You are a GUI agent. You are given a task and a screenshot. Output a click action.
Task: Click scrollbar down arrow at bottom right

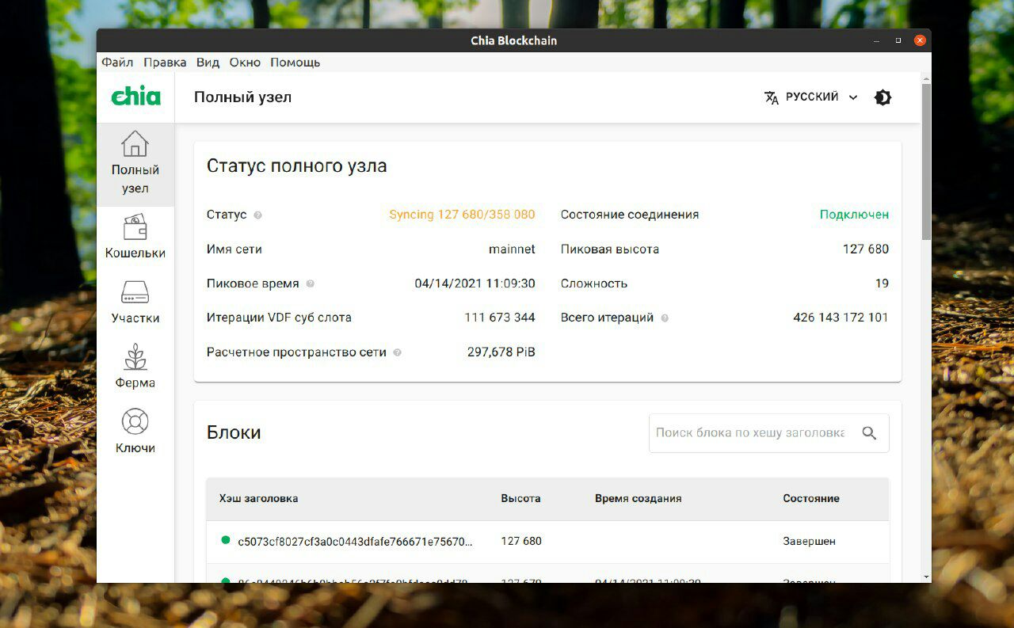[926, 577]
